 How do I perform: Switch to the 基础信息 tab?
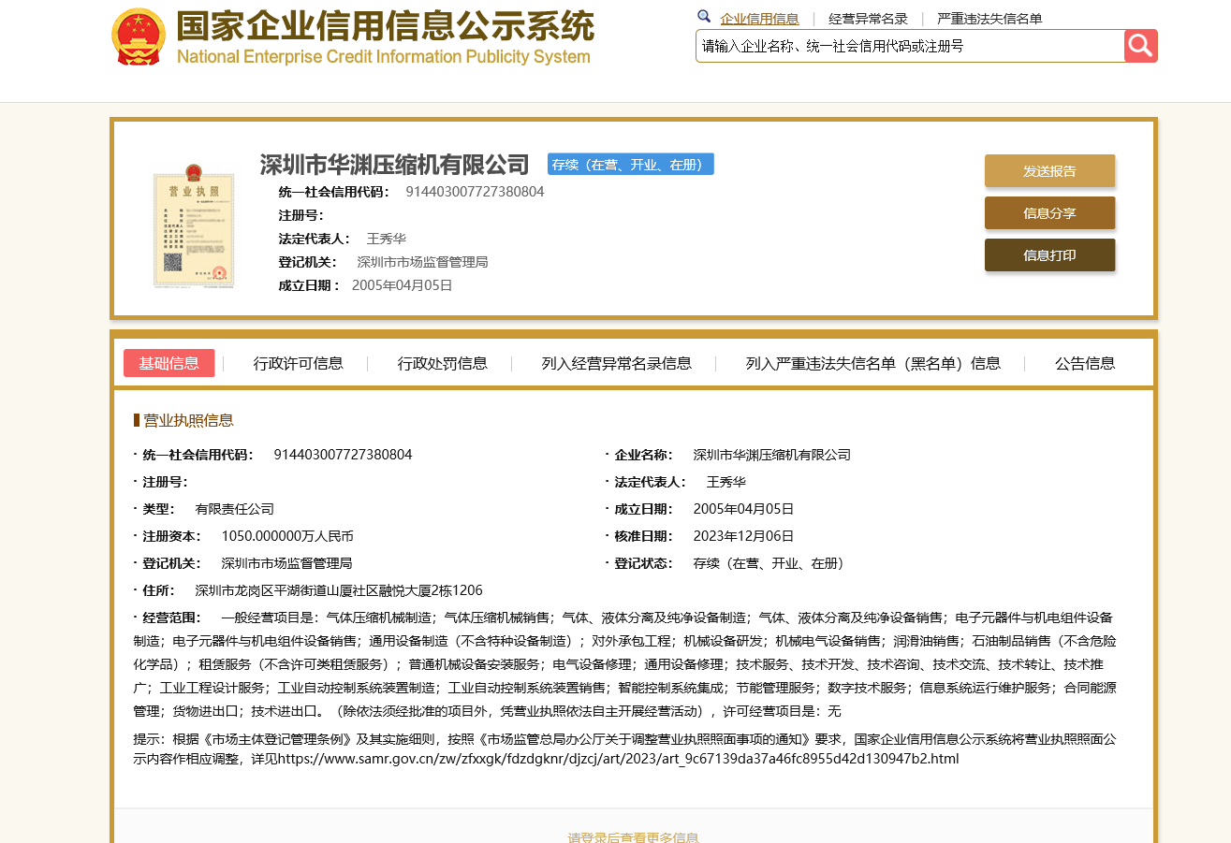(169, 363)
